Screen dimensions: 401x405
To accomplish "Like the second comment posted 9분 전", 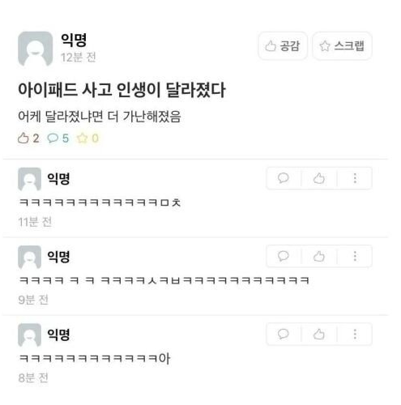I will pyautogui.click(x=319, y=256).
